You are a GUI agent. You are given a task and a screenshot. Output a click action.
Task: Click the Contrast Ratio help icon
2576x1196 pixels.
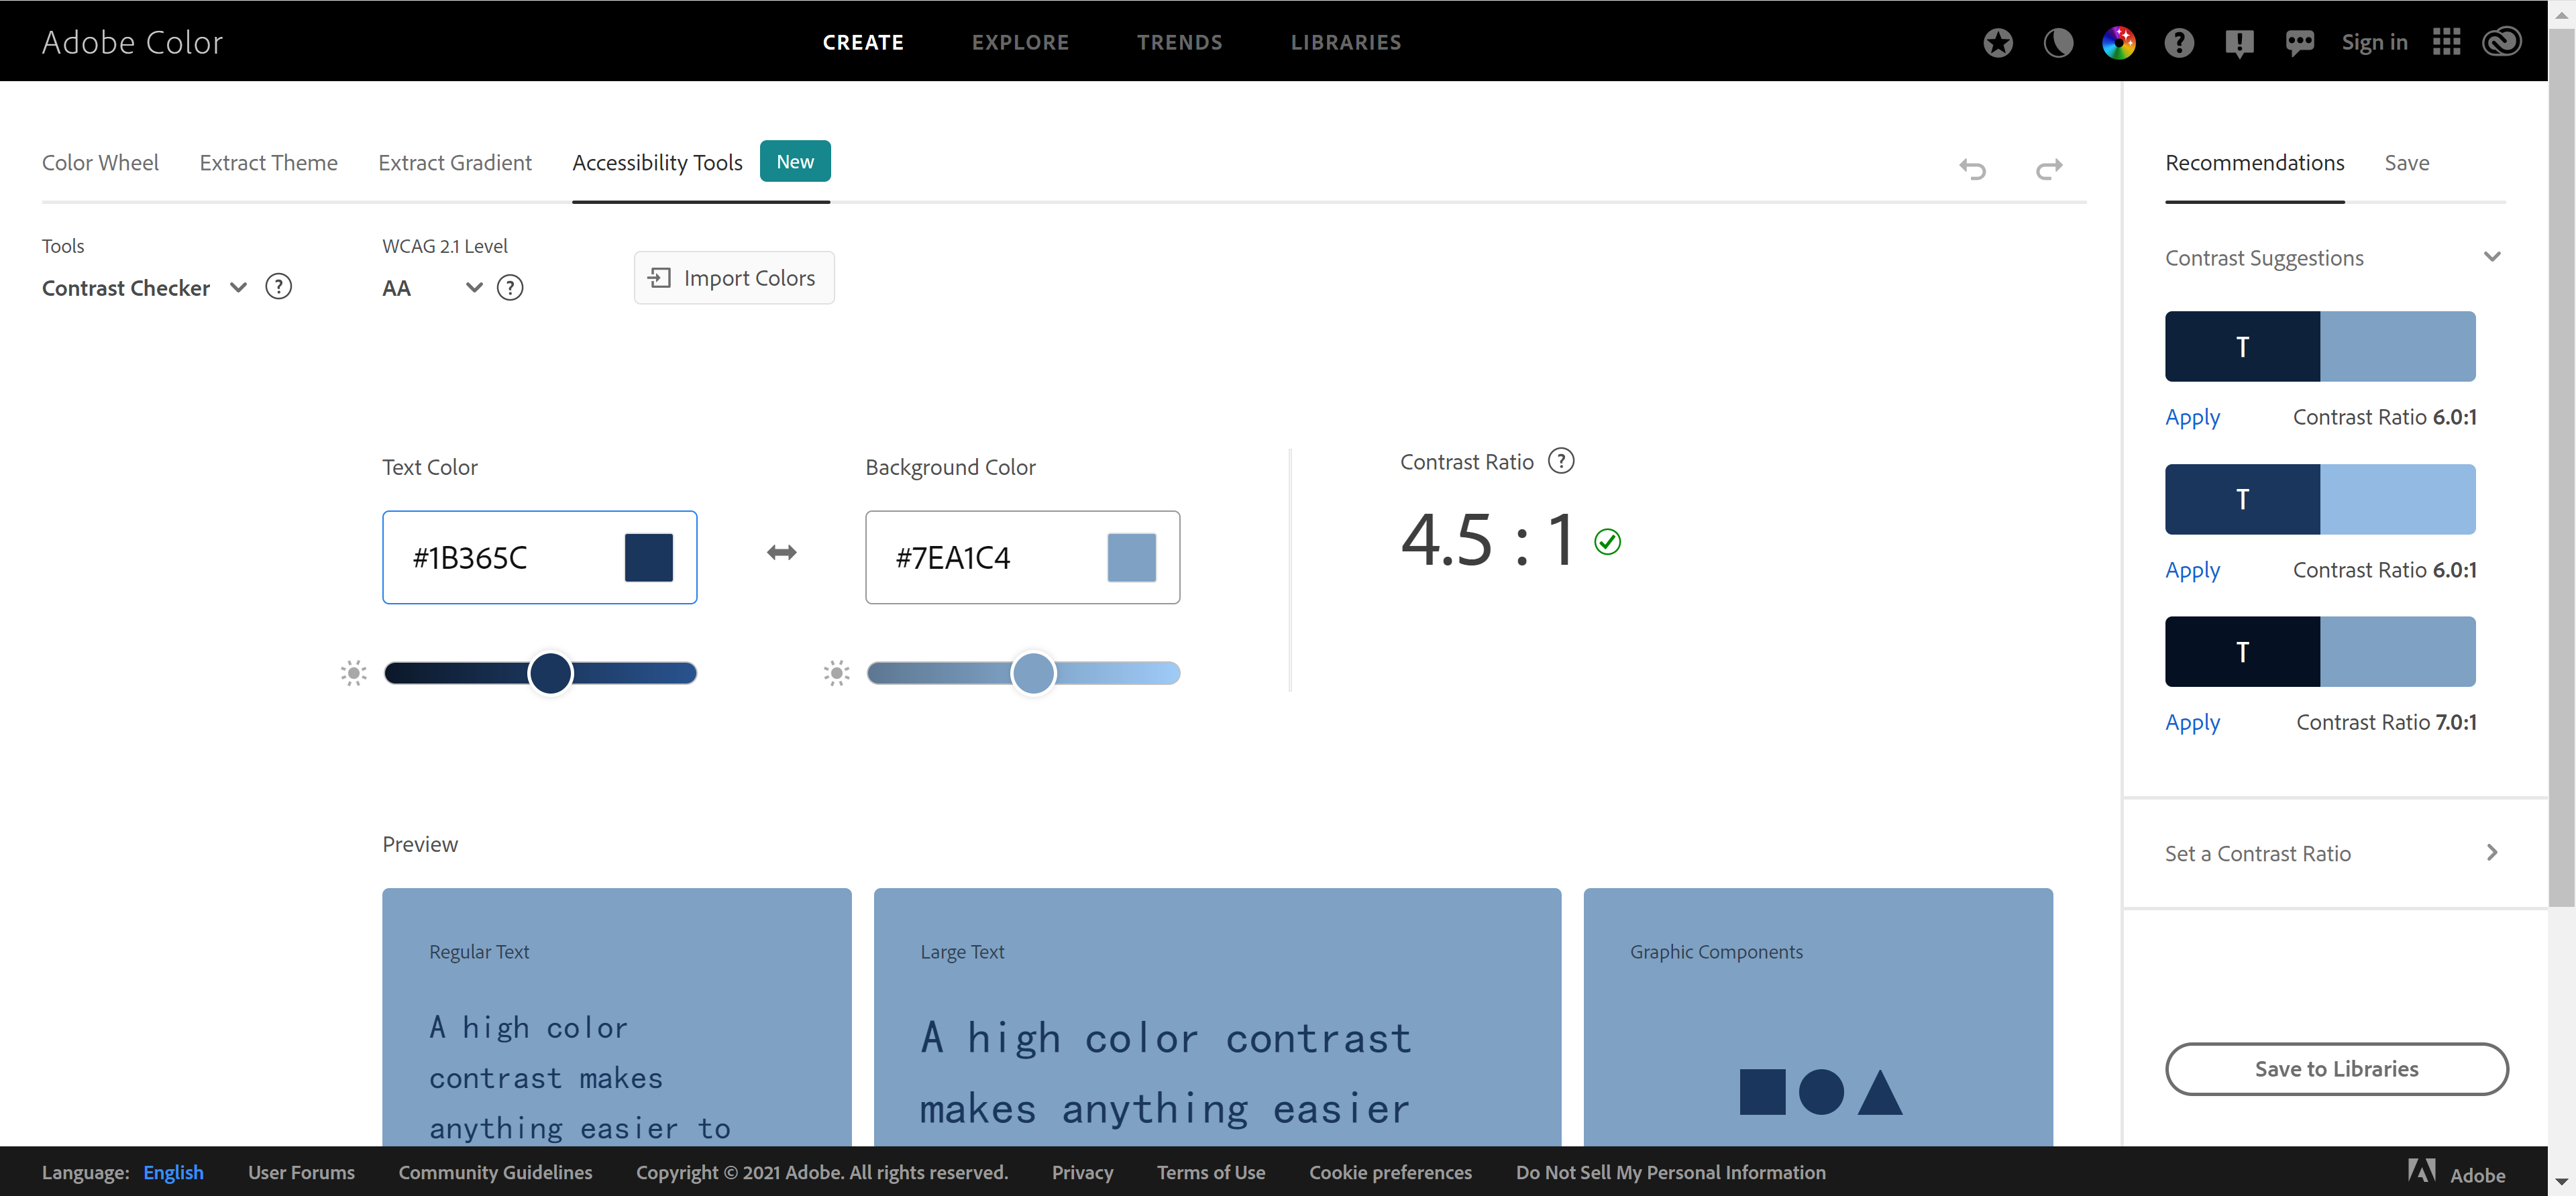pos(1560,461)
